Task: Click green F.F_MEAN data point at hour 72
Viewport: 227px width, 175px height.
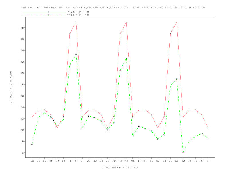Action: [183, 152]
